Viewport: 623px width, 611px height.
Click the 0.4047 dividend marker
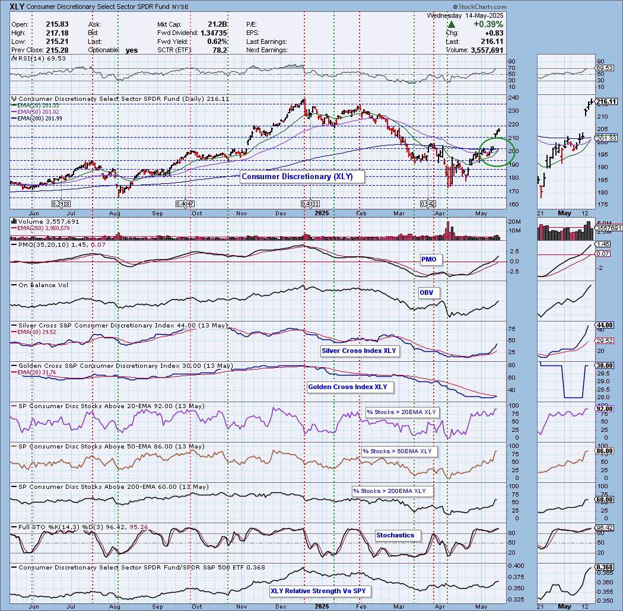pyautogui.click(x=185, y=203)
